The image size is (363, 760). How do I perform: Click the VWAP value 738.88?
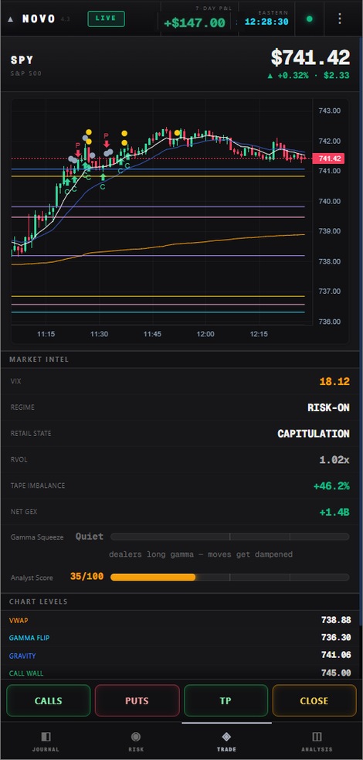tap(336, 620)
